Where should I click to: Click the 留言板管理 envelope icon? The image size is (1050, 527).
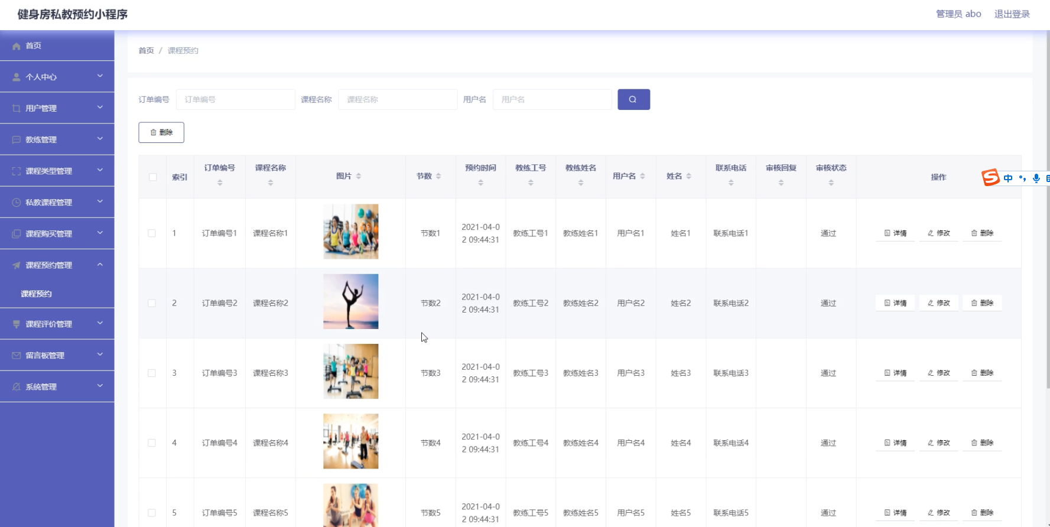click(17, 356)
